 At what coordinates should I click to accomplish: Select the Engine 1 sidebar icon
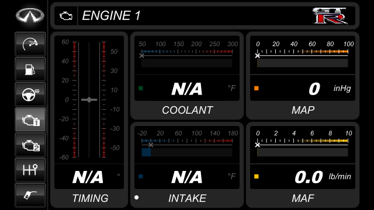(x=30, y=120)
